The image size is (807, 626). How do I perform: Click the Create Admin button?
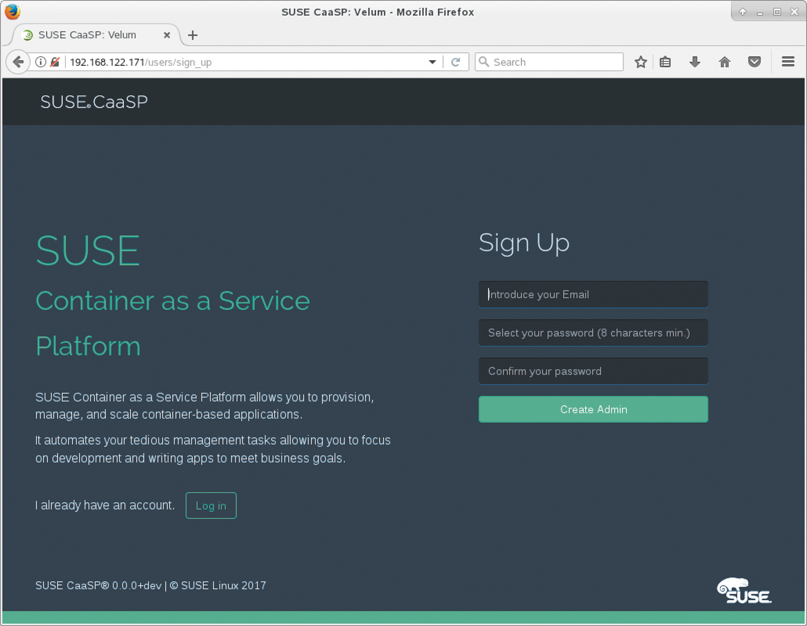tap(593, 409)
